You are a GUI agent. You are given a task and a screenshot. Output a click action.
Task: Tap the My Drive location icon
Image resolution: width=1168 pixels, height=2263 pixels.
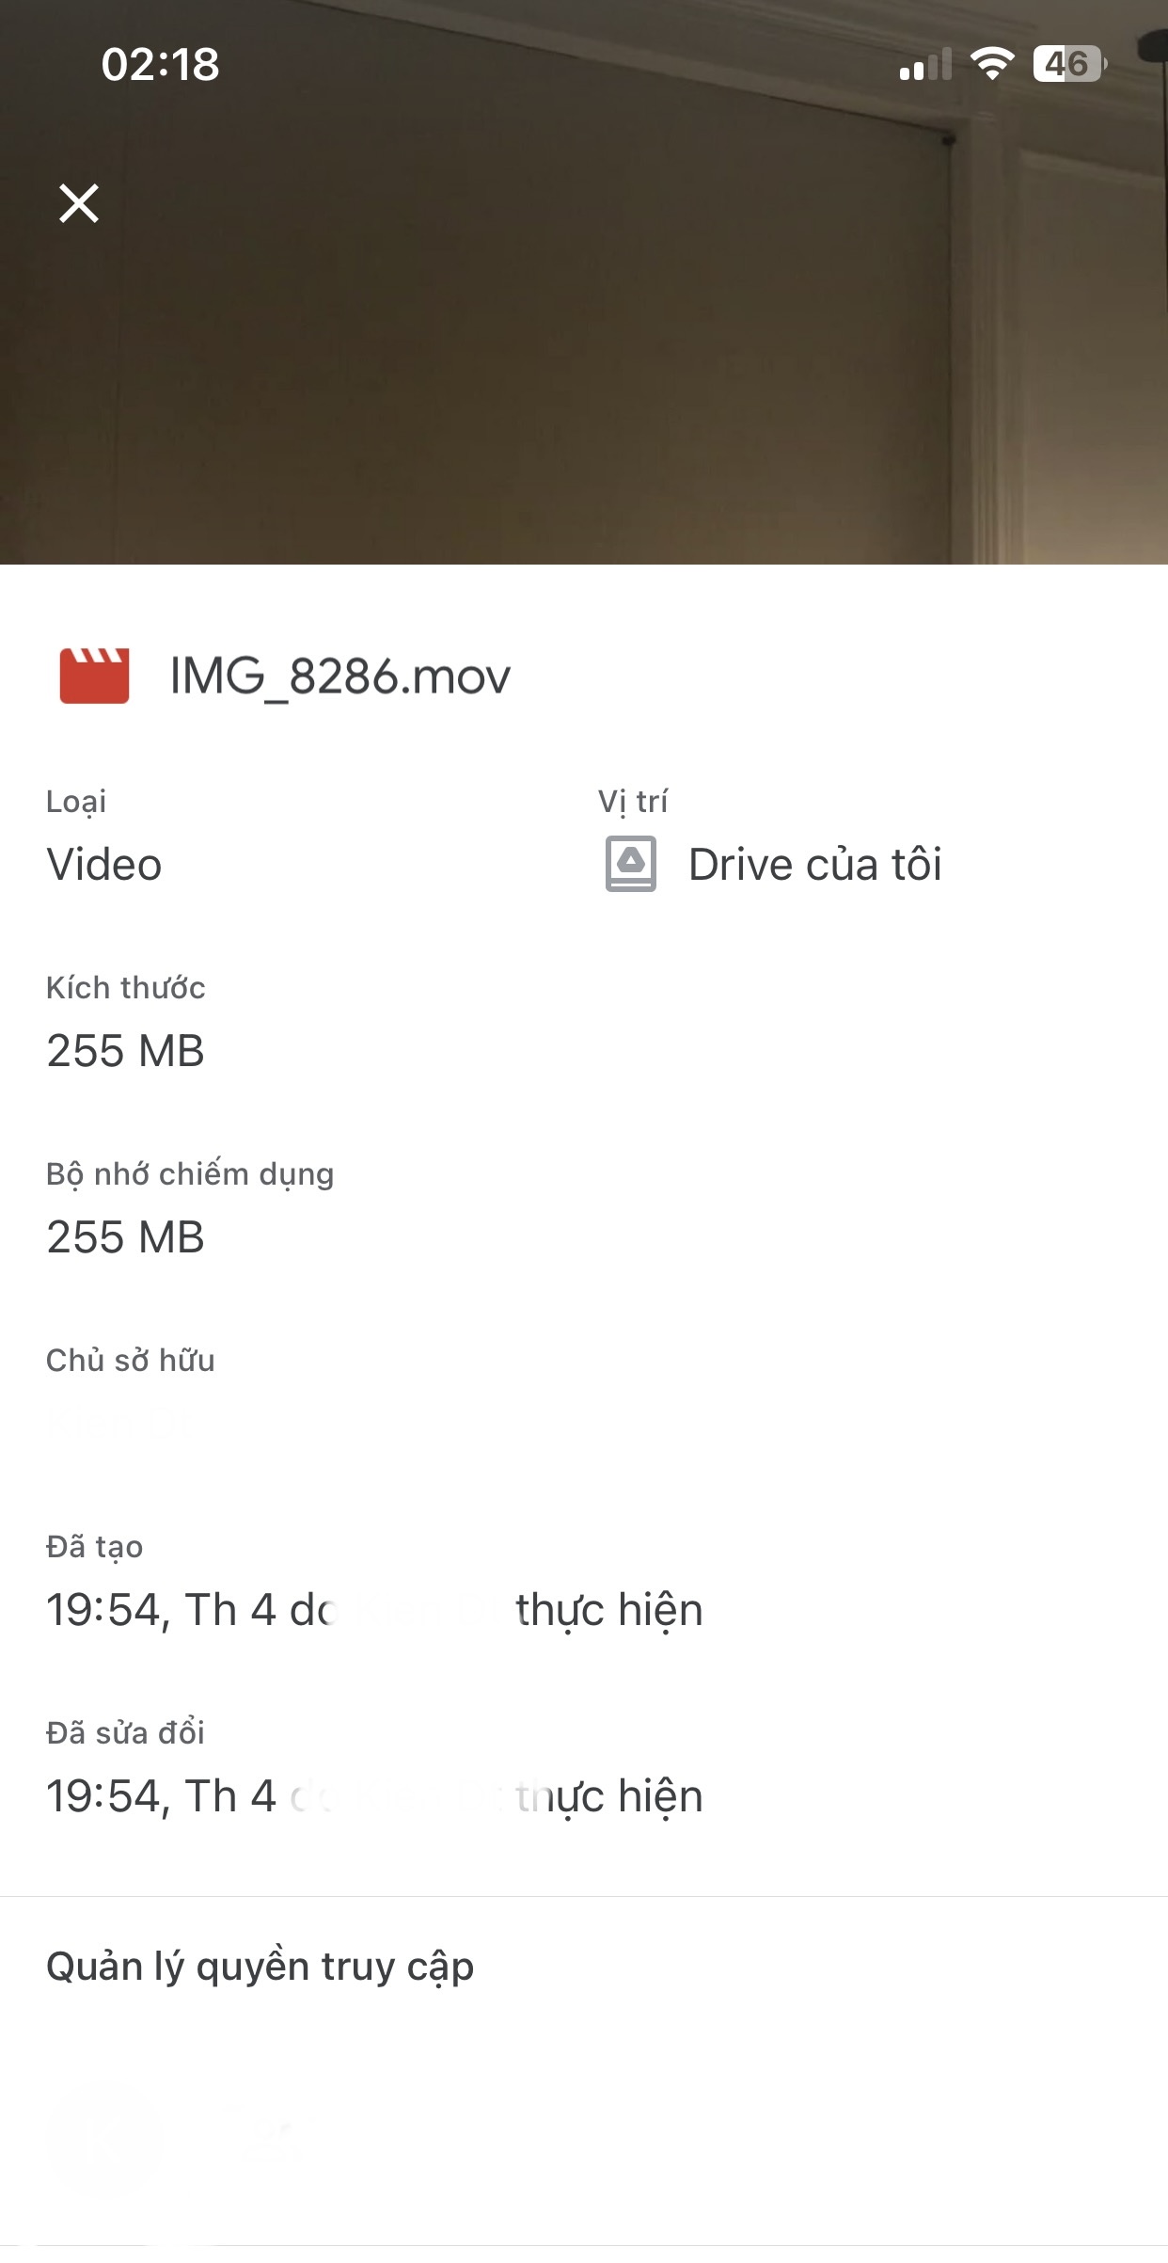[631, 864]
